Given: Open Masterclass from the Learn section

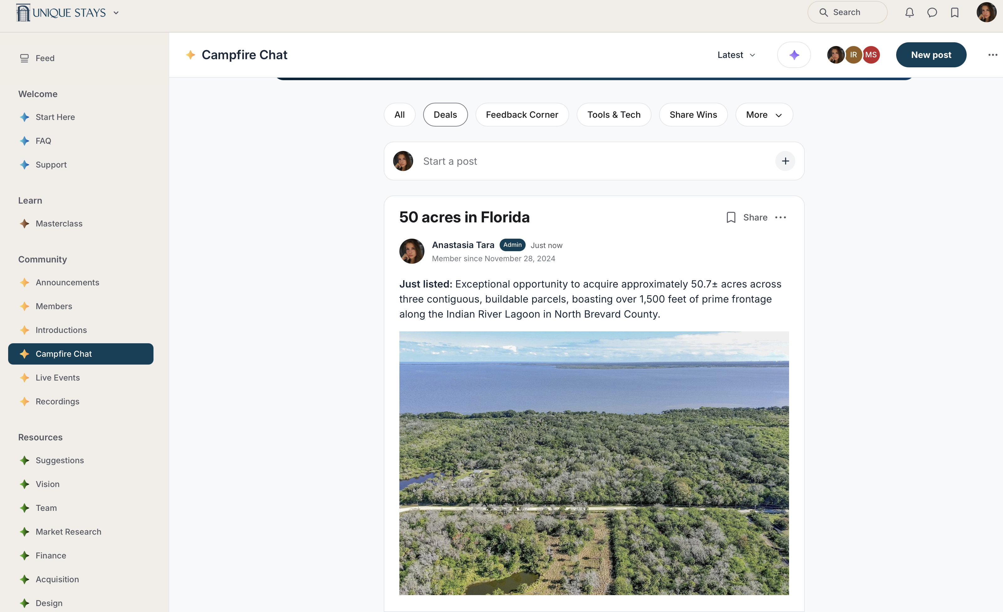Looking at the screenshot, I should click(x=59, y=223).
